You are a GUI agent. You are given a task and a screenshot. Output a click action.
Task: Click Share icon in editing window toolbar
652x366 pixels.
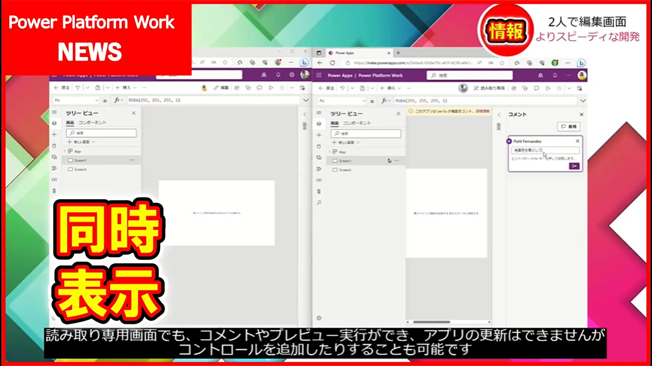[236, 88]
